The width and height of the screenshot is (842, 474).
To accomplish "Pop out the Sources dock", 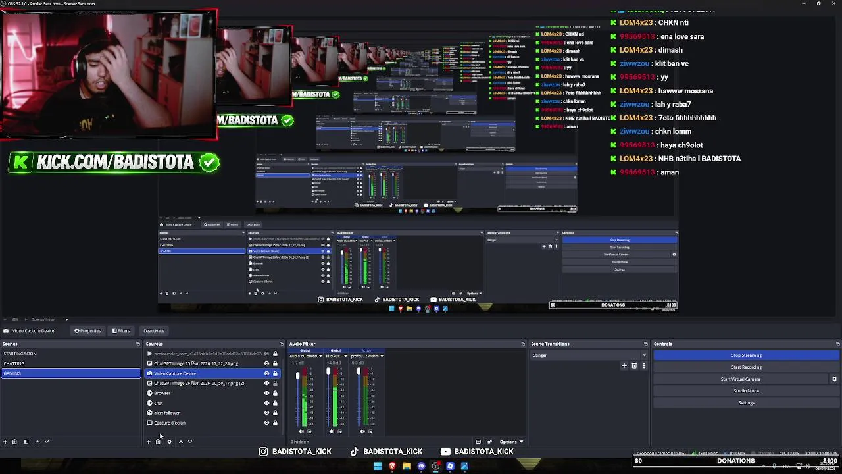I will [281, 344].
